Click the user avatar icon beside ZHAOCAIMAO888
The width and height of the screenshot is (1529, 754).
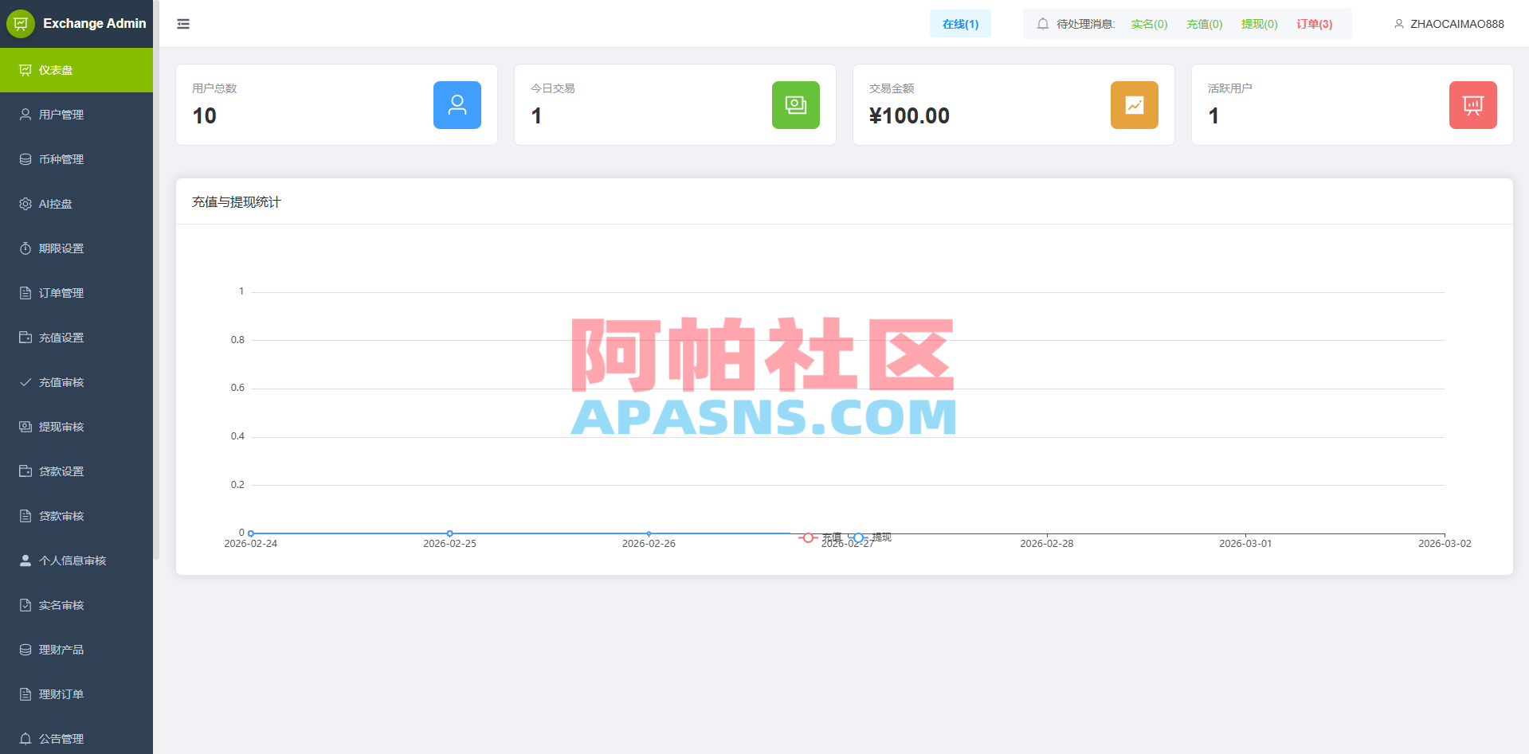click(x=1399, y=24)
